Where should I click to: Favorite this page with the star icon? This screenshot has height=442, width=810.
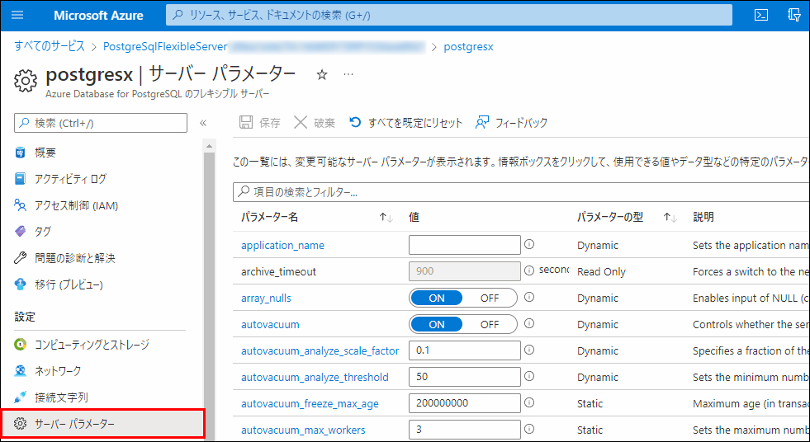322,75
